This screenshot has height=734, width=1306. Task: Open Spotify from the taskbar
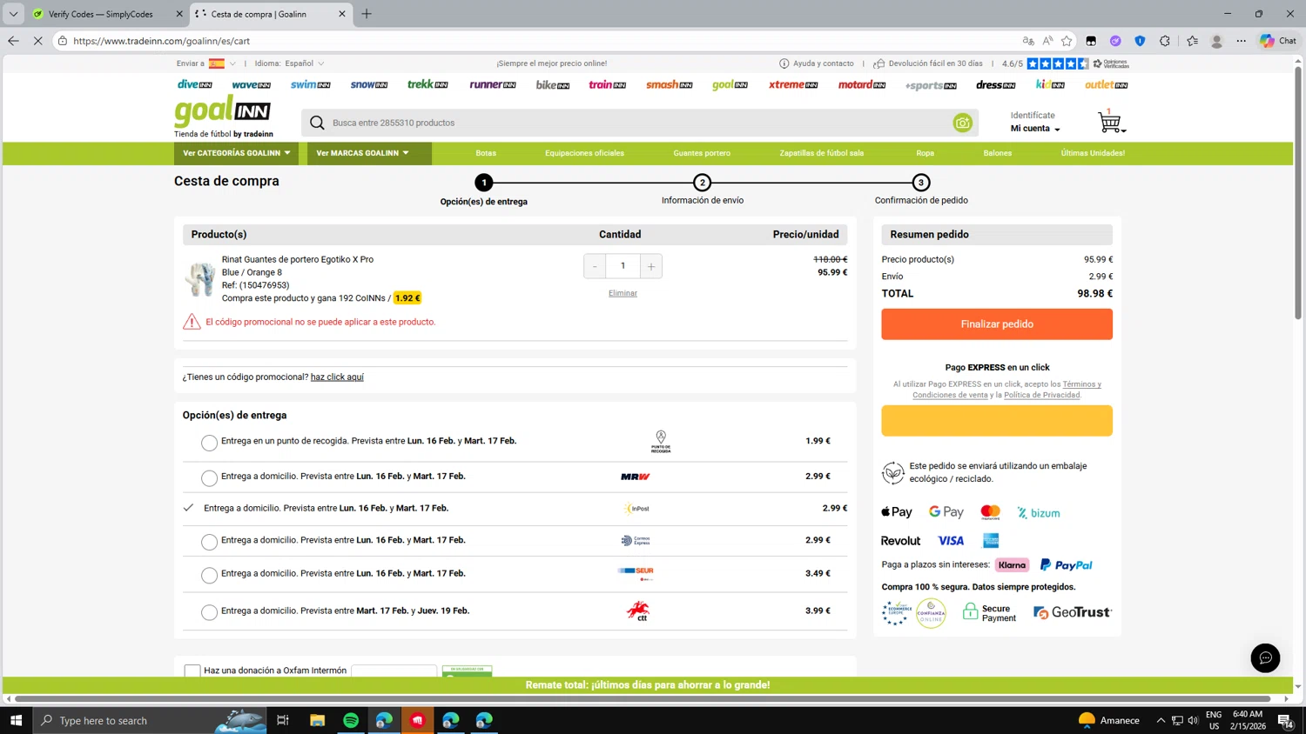pos(351,720)
